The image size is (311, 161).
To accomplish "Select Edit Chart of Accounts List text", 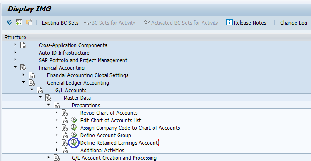I will coord(111,120).
